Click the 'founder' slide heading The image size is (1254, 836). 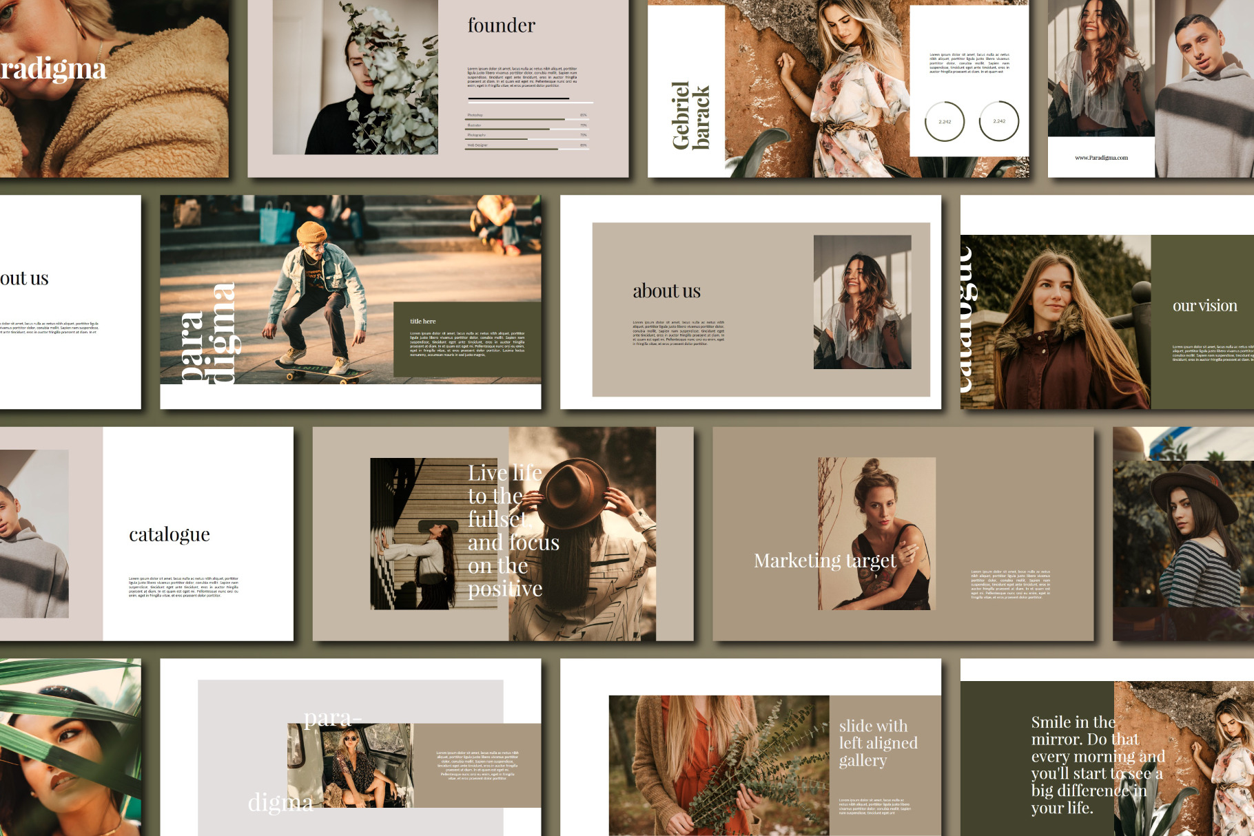coord(501,26)
